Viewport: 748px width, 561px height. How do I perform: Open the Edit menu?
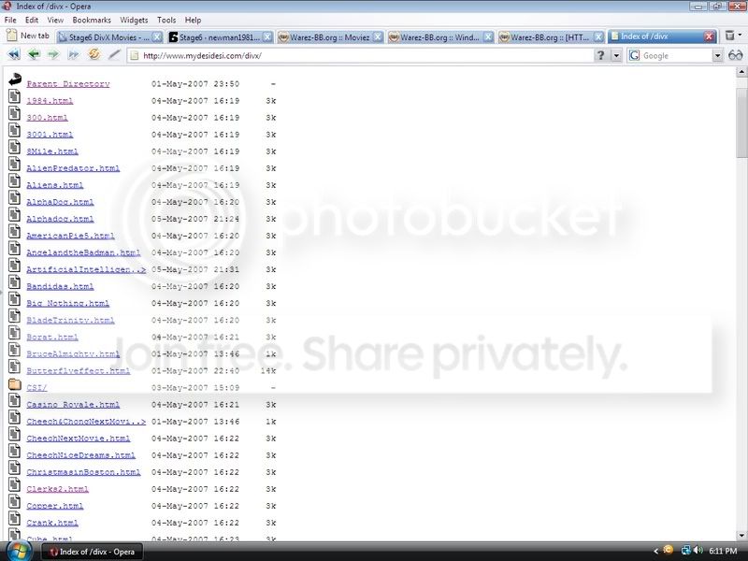[32, 20]
